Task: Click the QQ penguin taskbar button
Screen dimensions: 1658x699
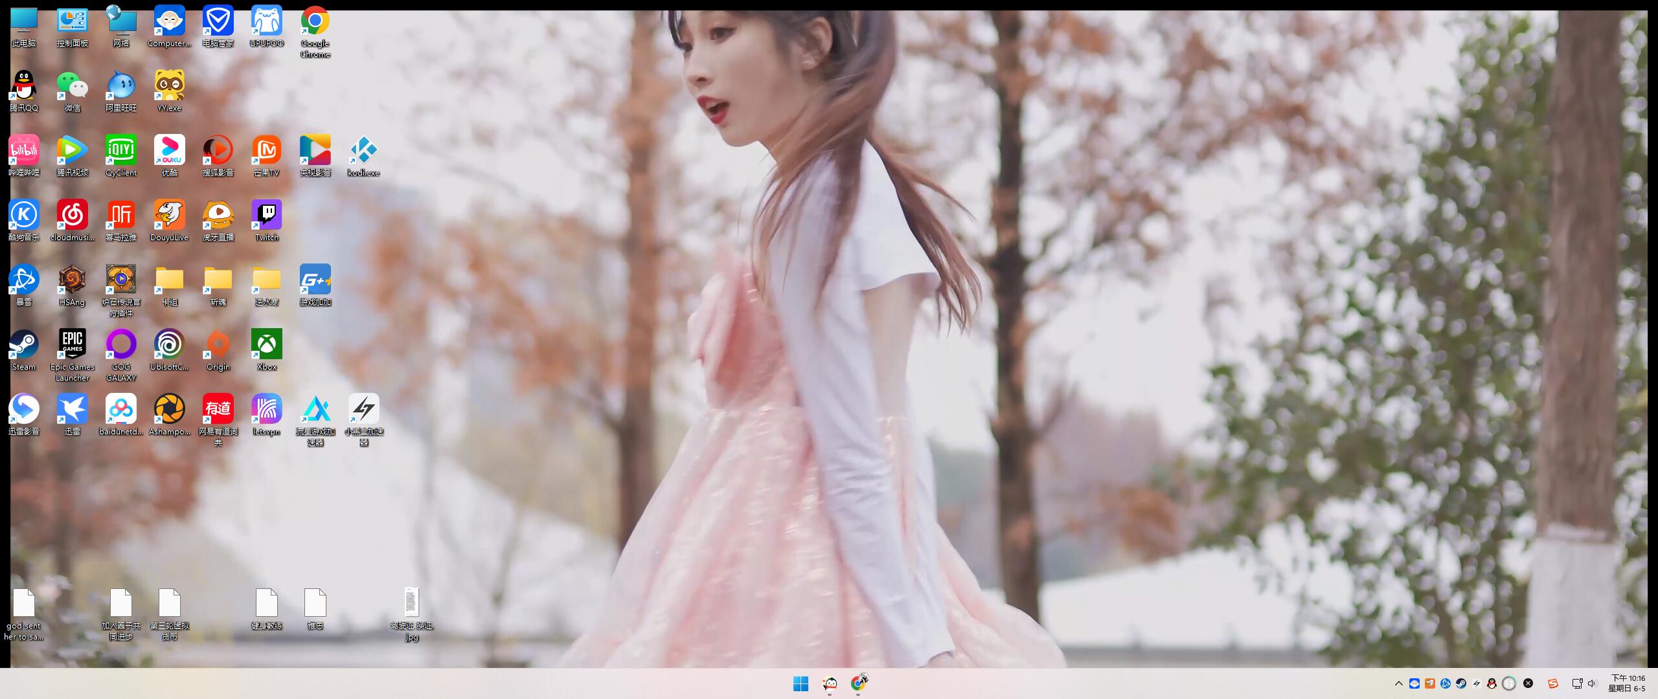Action: [x=830, y=683]
